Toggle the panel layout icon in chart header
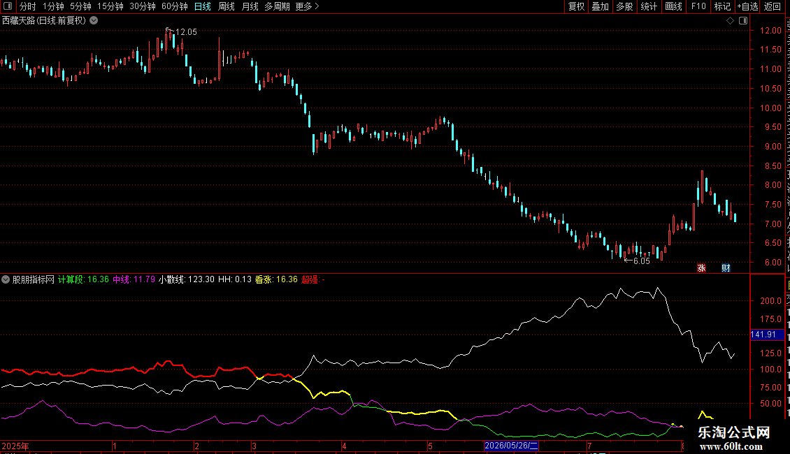This screenshot has width=790, height=454. 743,21
